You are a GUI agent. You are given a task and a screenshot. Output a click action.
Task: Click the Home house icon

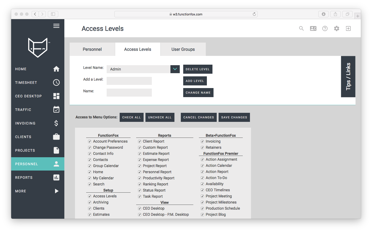[x=56, y=69]
